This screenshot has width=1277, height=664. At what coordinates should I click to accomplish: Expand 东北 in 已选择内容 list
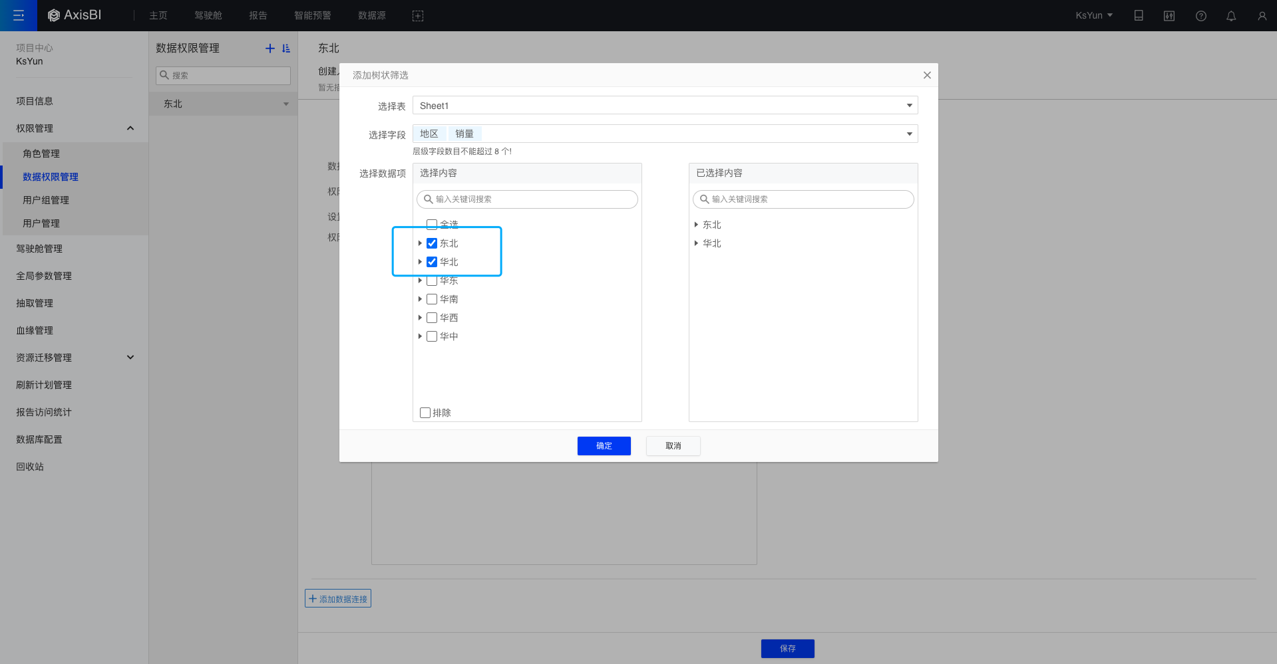point(696,225)
